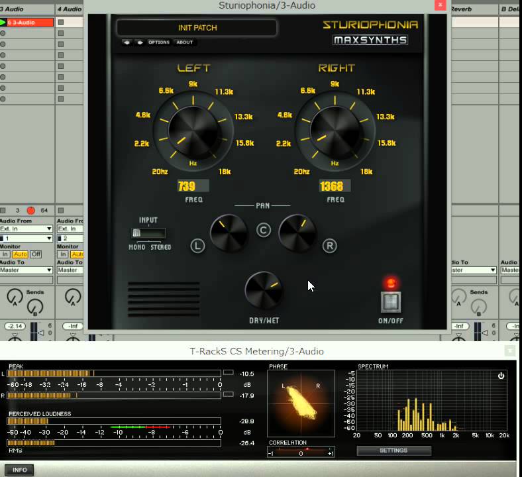
Task: Click the -Inf volume on Reverb track
Action: pyautogui.click(x=459, y=326)
